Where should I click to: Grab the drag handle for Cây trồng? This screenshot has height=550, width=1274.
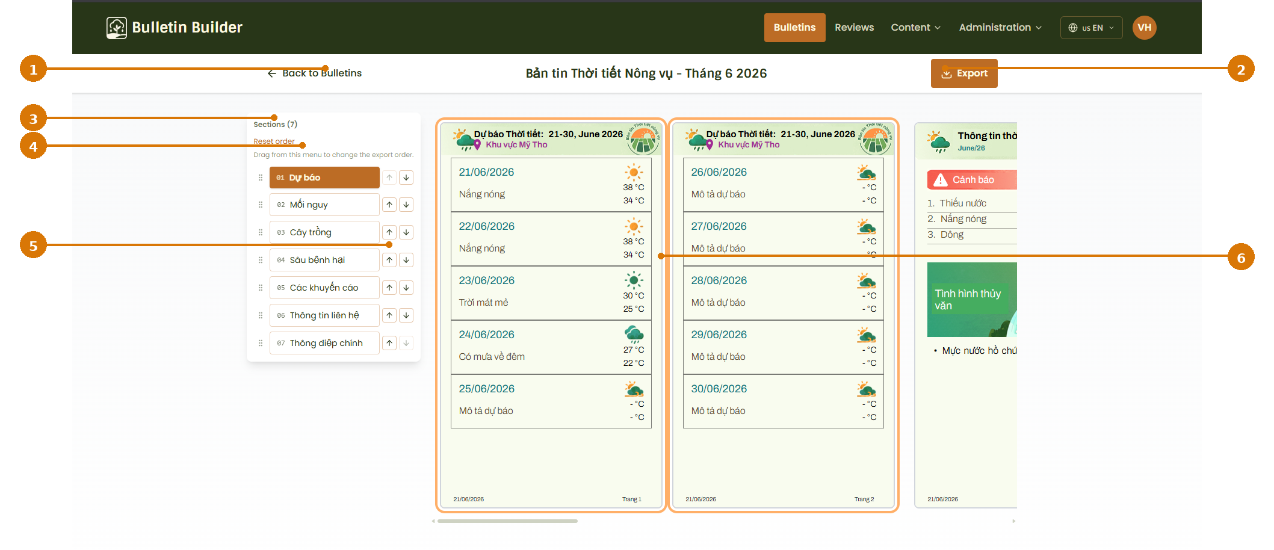(261, 232)
